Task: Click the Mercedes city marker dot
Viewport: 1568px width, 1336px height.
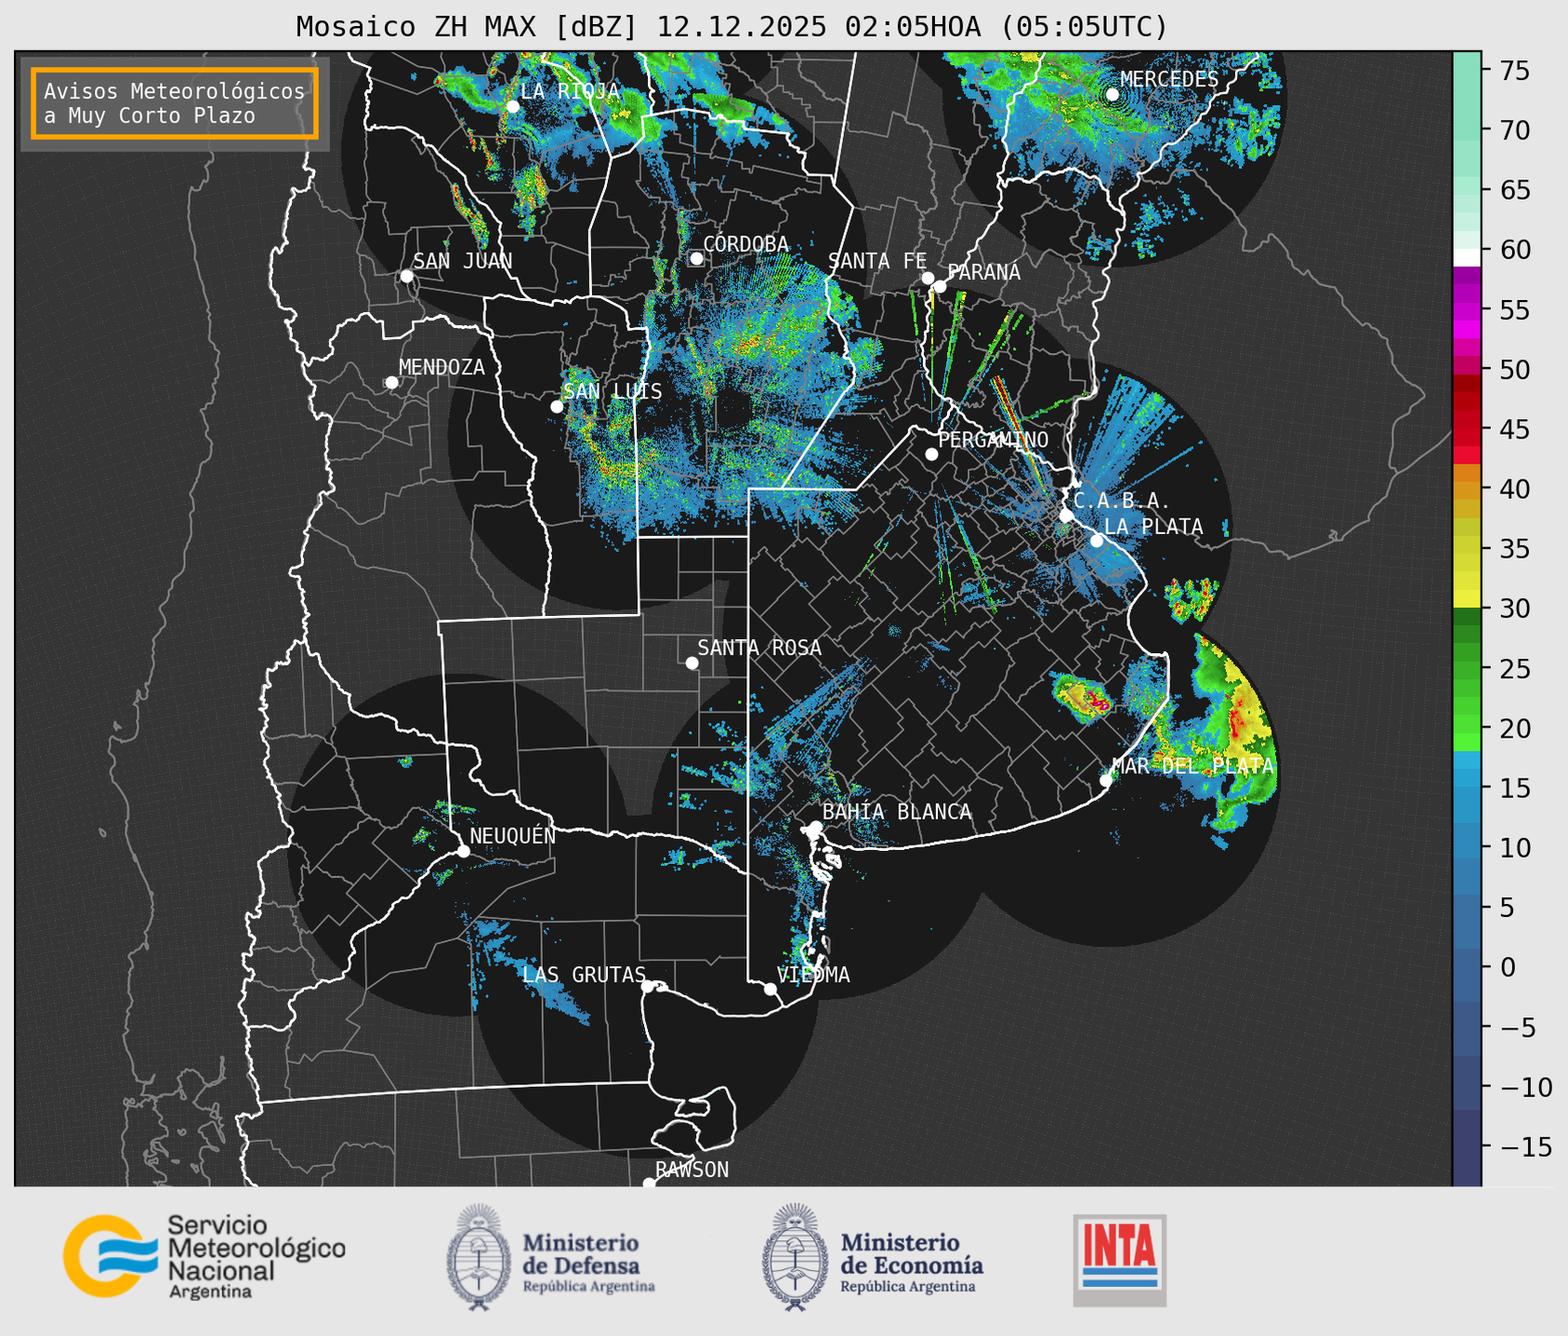Action: click(x=1113, y=95)
